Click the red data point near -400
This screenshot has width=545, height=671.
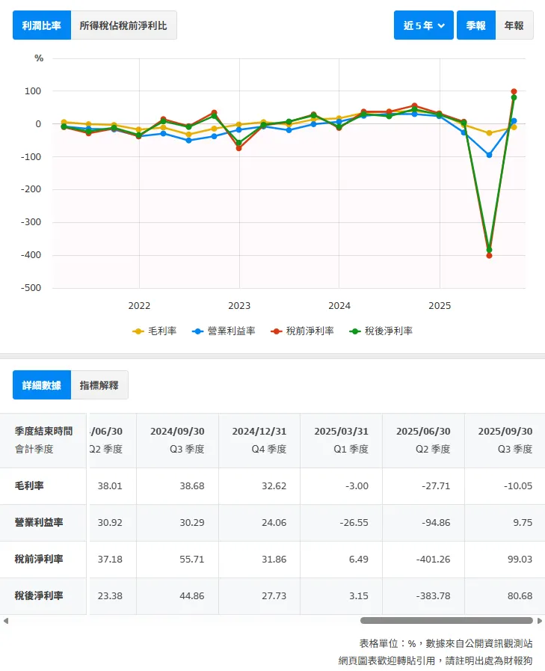point(489,256)
